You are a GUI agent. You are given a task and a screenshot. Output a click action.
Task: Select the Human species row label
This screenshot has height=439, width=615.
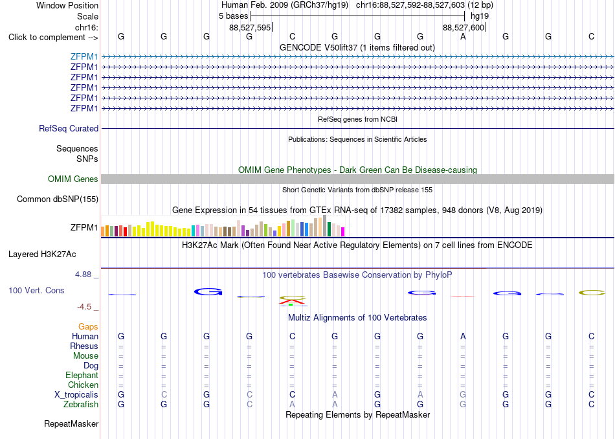85,336
